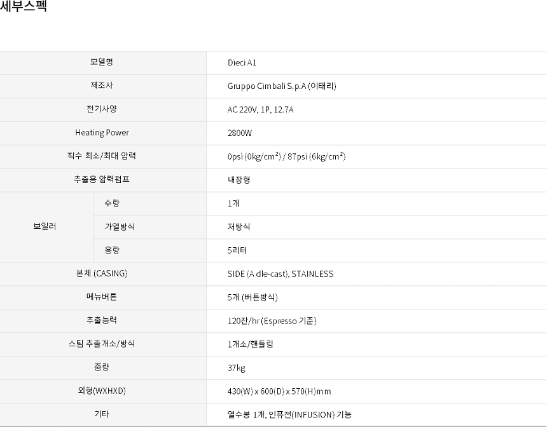The image size is (547, 427).
Task: Click the 본체 (CASING) label
Action: pyautogui.click(x=102, y=274)
